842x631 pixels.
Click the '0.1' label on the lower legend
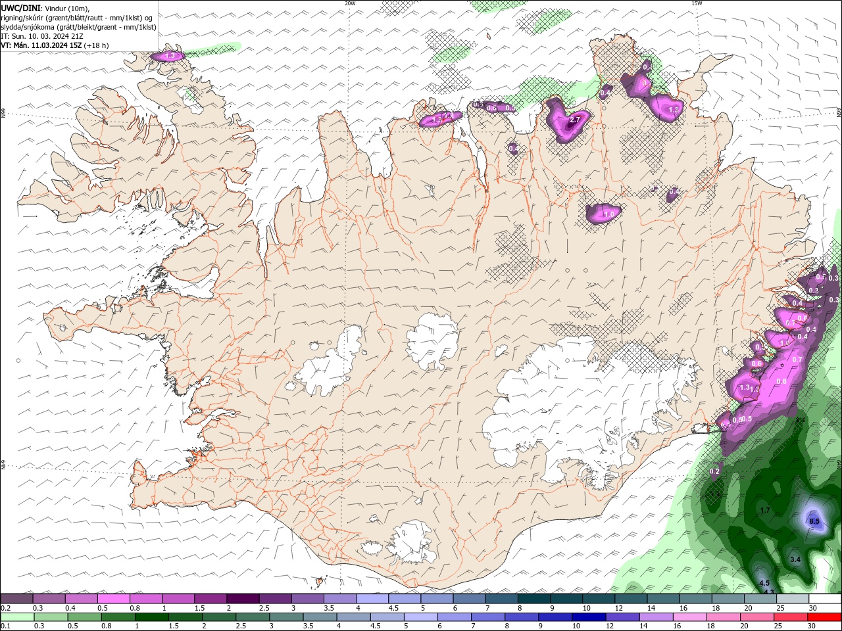(6, 626)
